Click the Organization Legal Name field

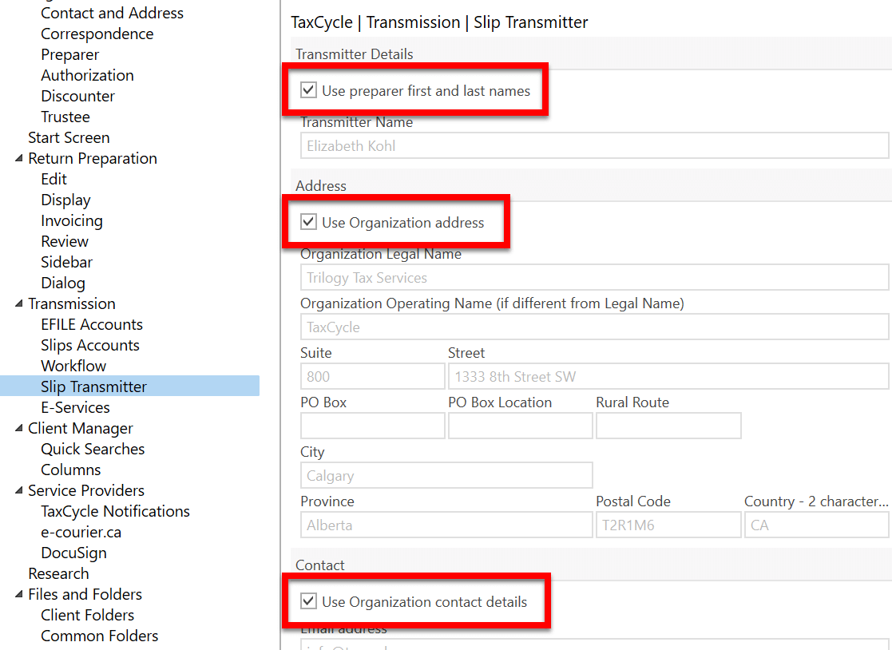(x=594, y=278)
